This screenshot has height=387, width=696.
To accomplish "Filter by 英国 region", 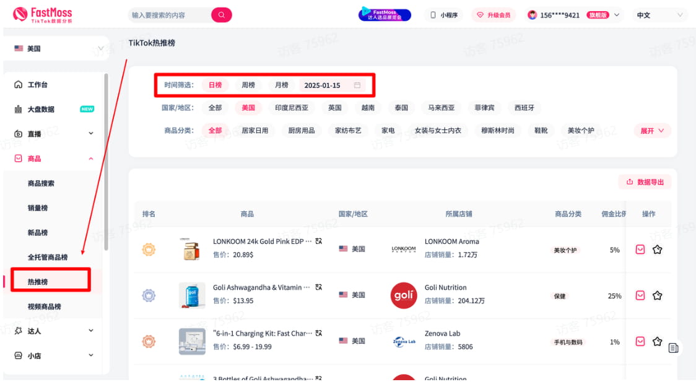I will coord(335,108).
